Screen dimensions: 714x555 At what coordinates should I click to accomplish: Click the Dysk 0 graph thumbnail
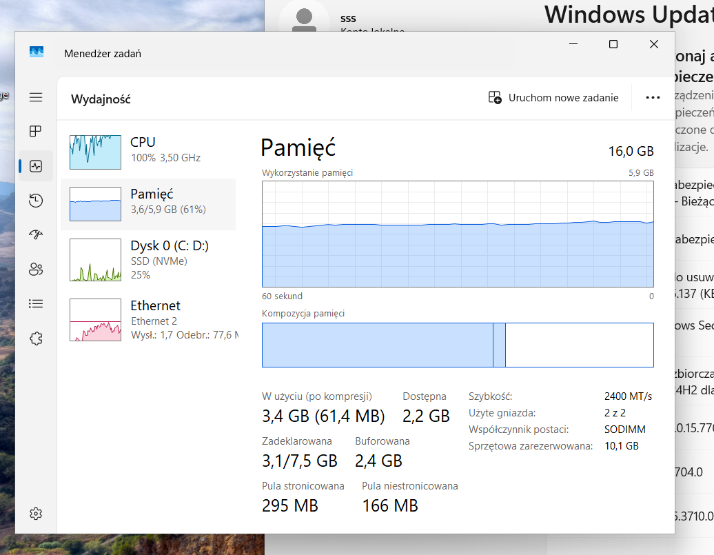95,260
